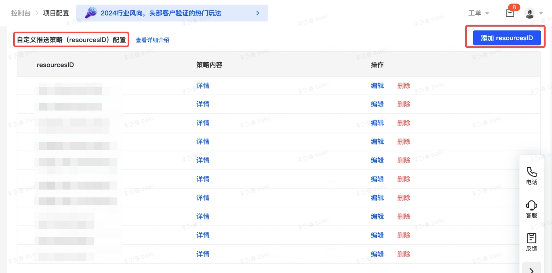This screenshot has height=273, width=552.
Task: Open the 查看详细介绍 link
Action: (x=152, y=40)
